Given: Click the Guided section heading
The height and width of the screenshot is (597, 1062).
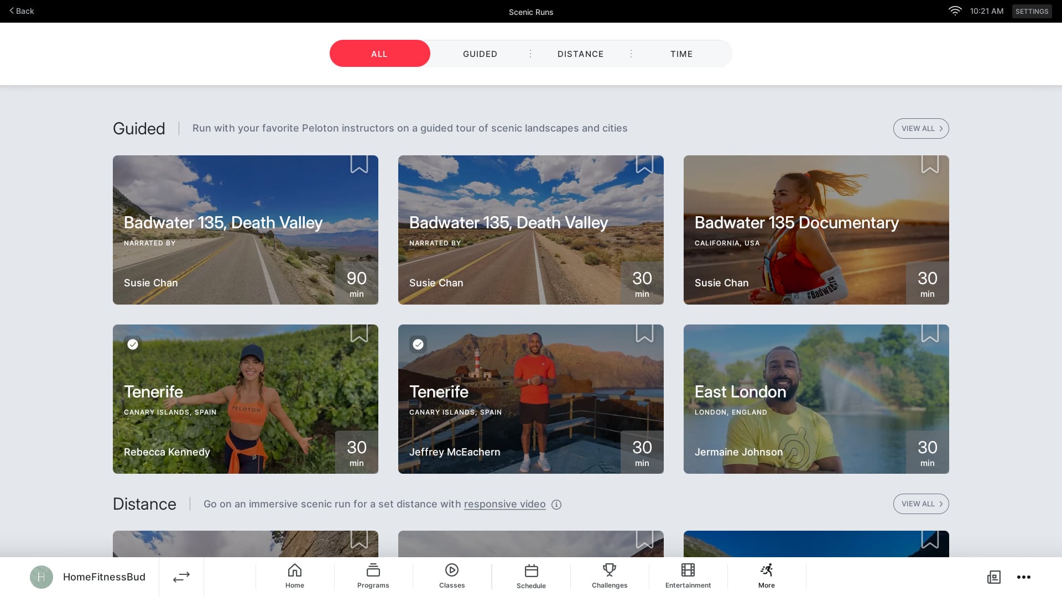Looking at the screenshot, I should pos(139,128).
